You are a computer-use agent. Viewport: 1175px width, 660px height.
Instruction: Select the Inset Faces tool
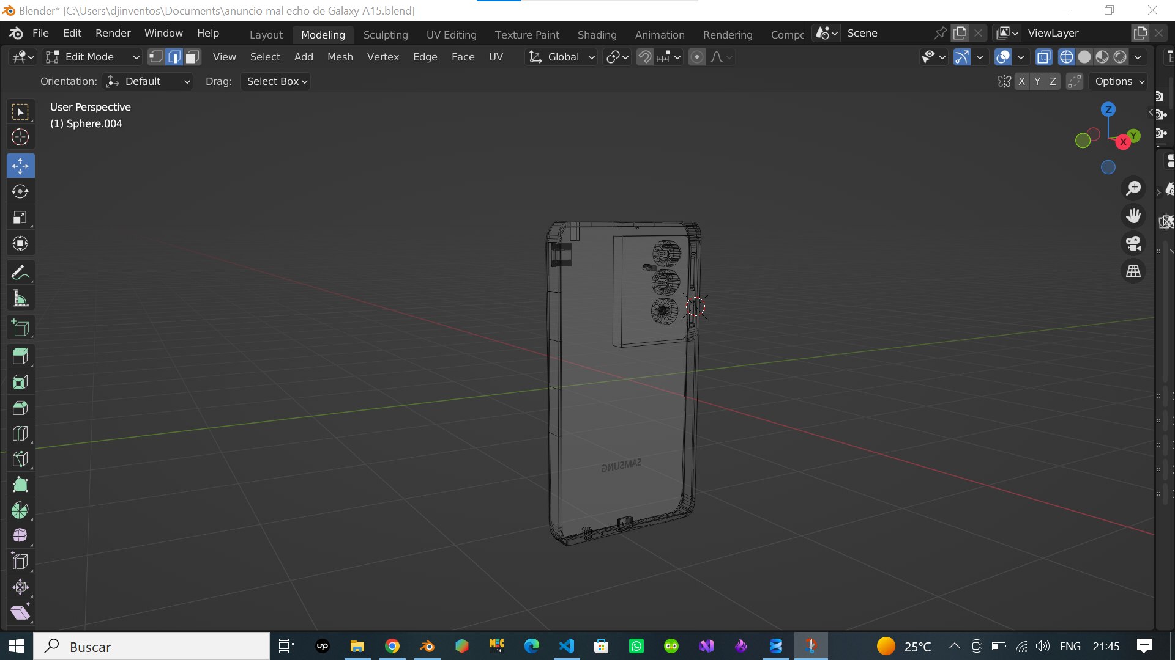[20, 382]
